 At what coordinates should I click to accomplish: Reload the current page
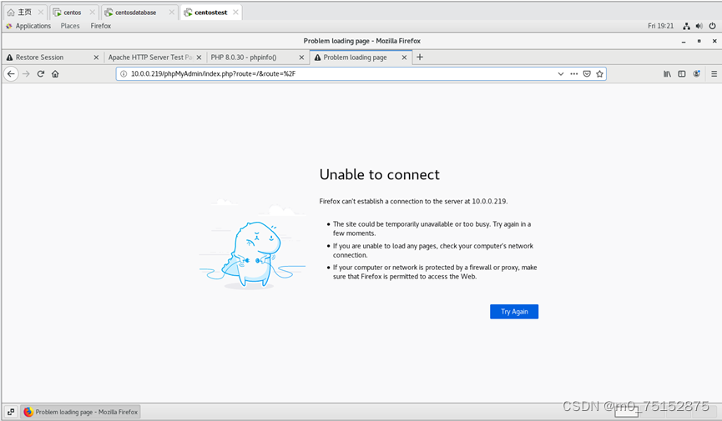point(41,73)
